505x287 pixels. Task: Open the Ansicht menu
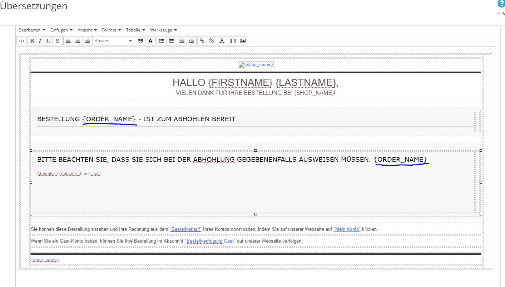click(87, 30)
